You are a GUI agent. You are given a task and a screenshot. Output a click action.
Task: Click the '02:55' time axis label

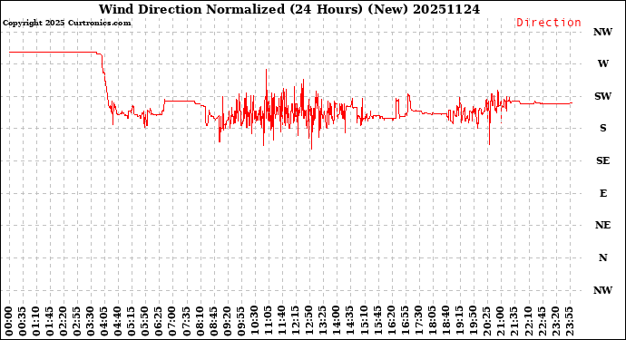[x=77, y=322]
